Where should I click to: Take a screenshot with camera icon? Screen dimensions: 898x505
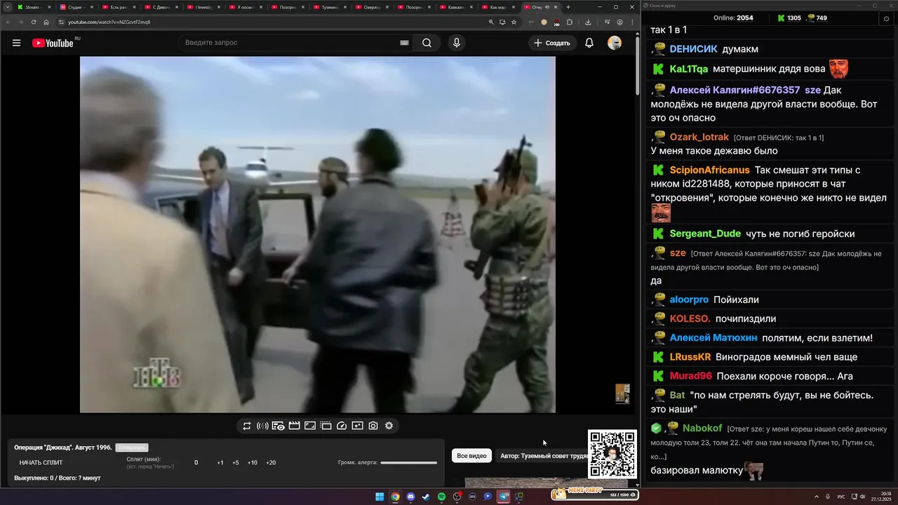pyautogui.click(x=373, y=426)
